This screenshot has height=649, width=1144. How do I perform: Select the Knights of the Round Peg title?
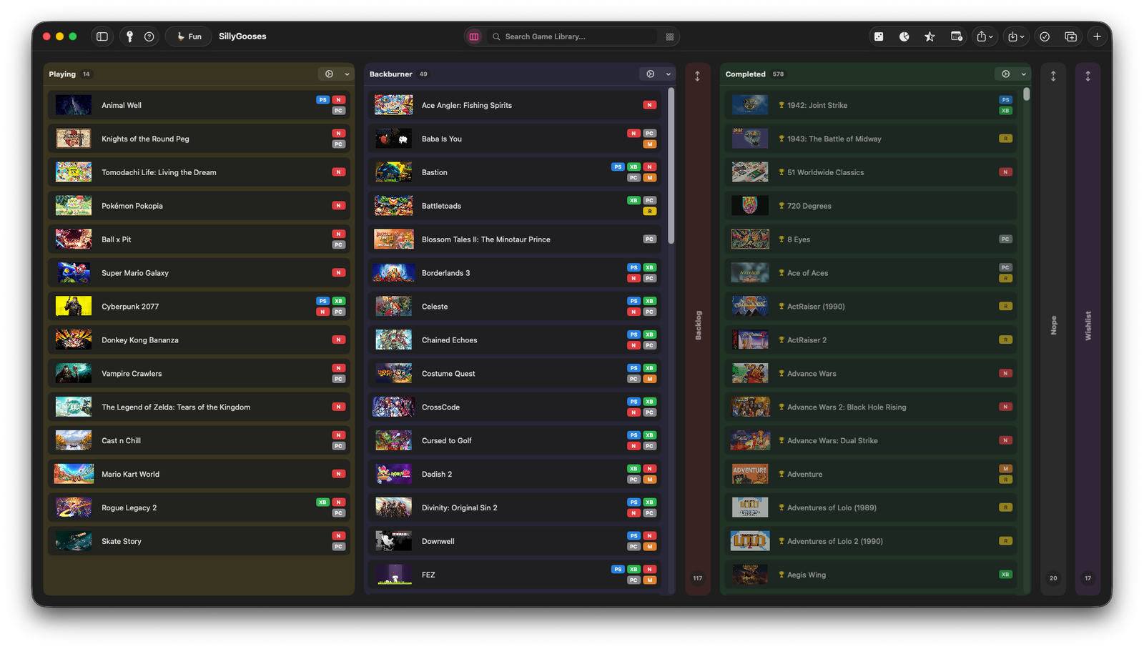(145, 139)
